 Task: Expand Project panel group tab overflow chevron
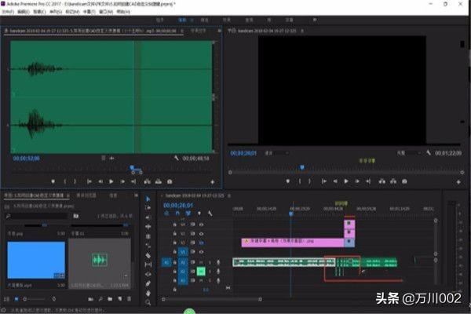tap(136, 195)
